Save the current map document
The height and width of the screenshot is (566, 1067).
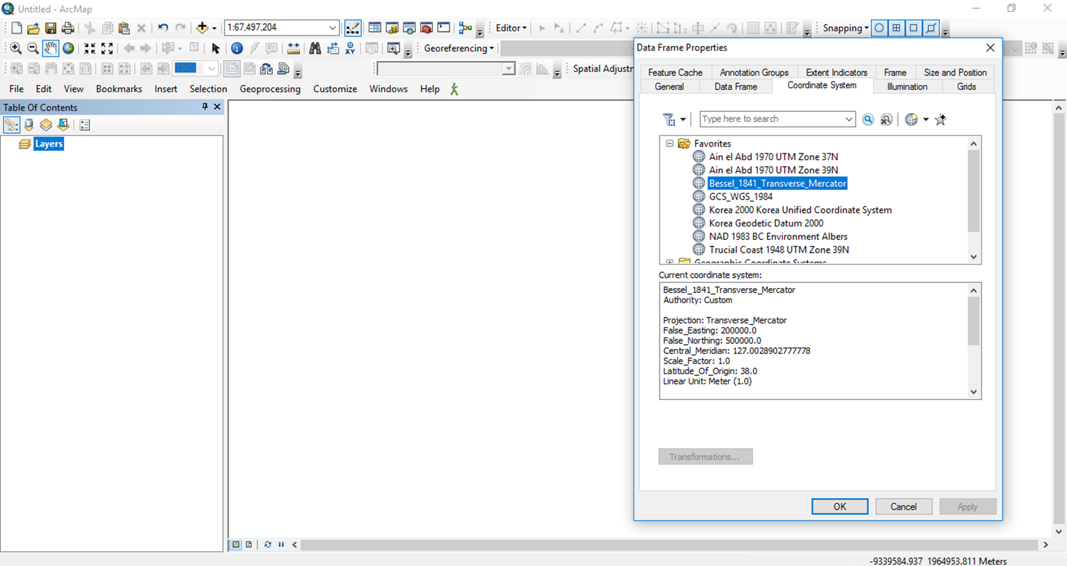[x=51, y=28]
